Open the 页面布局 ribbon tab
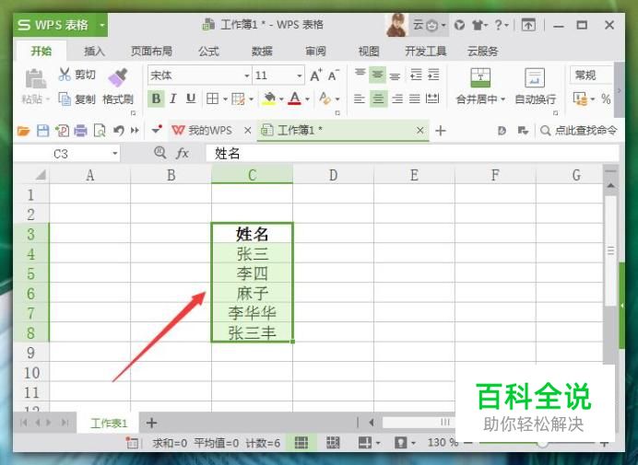Screen dimensions: 638x465 pos(151,52)
